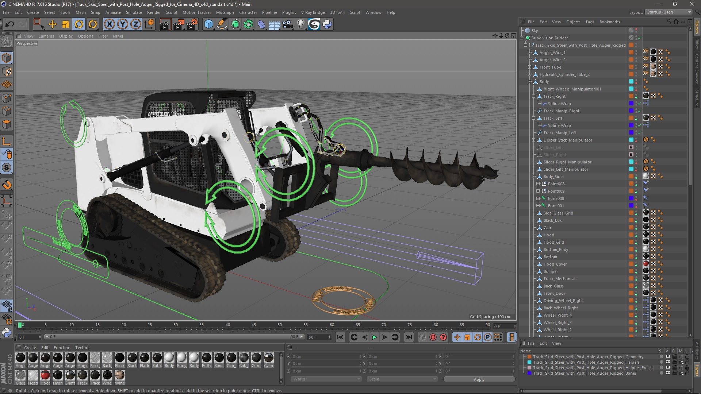Screen dimensions: 701x394
Task: Open Material Manager Texture menu
Action: (x=82, y=348)
